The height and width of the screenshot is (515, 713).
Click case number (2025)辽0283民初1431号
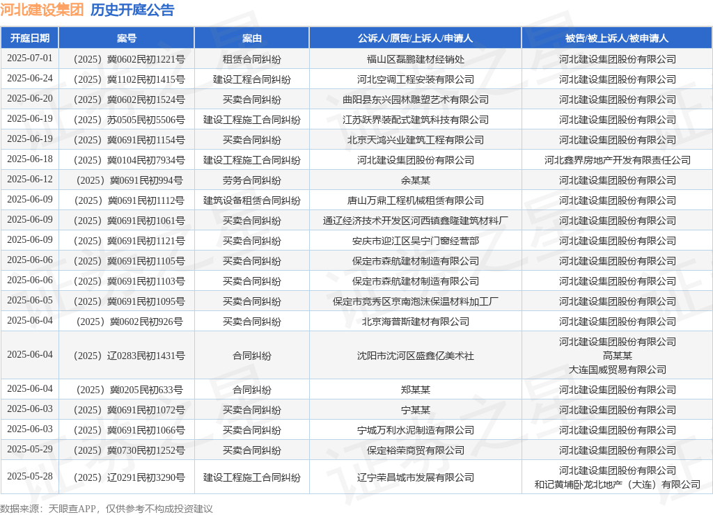(x=129, y=356)
